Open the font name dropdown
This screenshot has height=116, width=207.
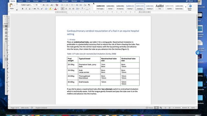(x=34, y=5)
